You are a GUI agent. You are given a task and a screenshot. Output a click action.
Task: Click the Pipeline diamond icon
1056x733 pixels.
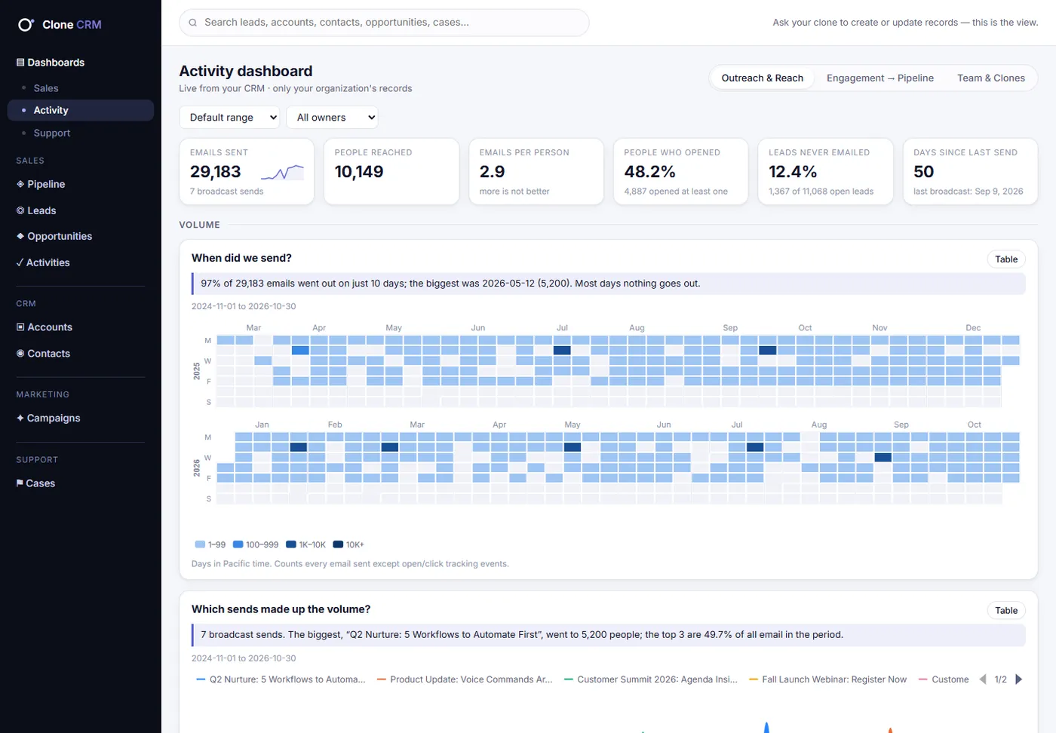(x=20, y=184)
